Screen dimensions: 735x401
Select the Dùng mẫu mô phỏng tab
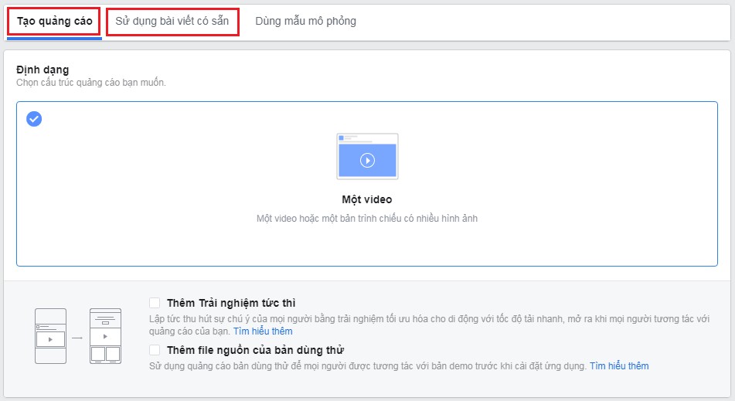point(305,21)
